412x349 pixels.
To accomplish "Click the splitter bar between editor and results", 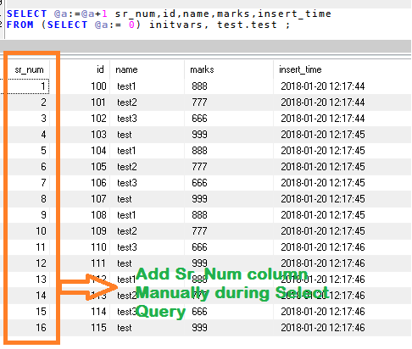I will (x=205, y=46).
